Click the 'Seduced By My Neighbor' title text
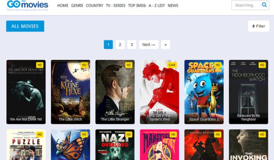274x160 pixels. (248, 117)
